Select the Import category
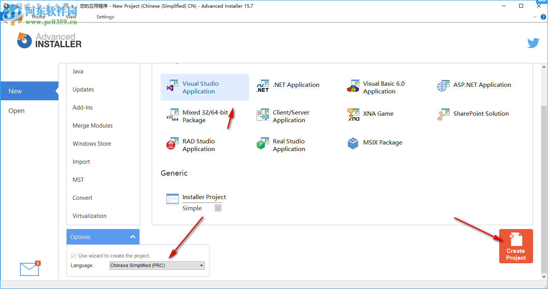This screenshot has width=548, height=289. point(81,162)
